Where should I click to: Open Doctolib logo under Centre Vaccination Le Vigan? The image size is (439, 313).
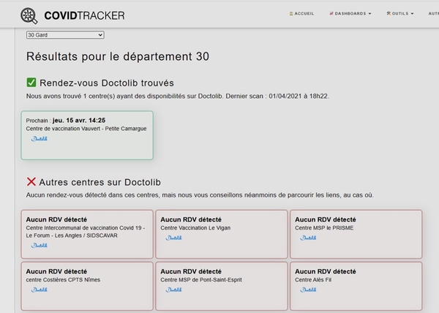[x=173, y=238]
